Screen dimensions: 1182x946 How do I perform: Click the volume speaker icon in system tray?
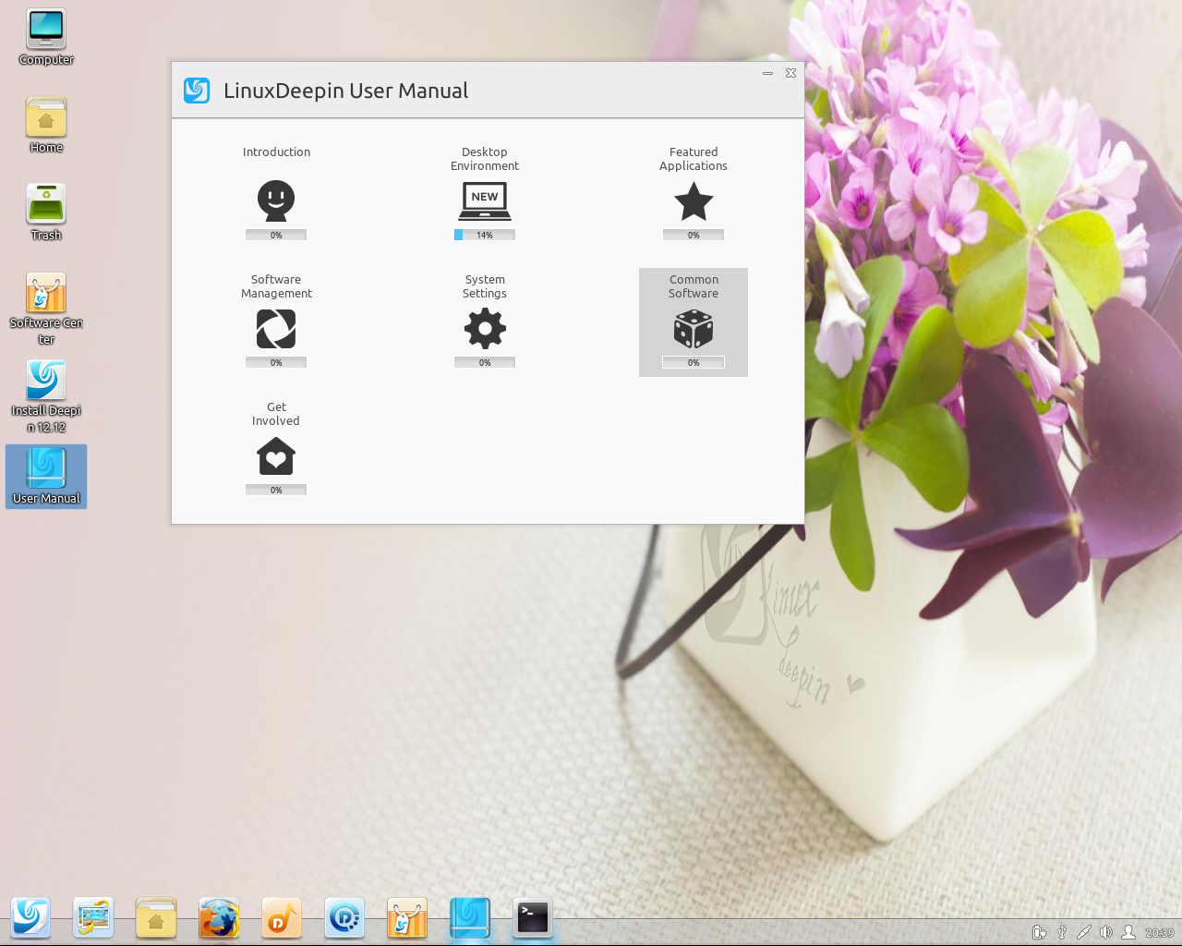pyautogui.click(x=1105, y=932)
